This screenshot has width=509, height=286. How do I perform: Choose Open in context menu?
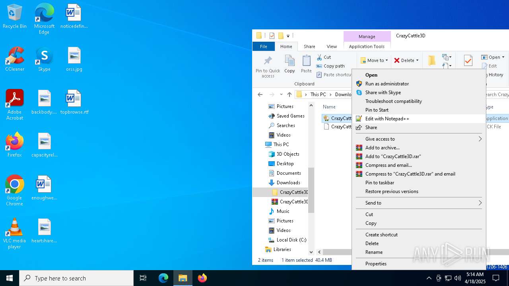click(419, 75)
